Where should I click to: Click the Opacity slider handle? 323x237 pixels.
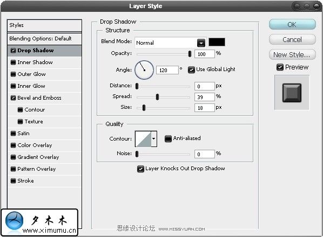[190, 54]
